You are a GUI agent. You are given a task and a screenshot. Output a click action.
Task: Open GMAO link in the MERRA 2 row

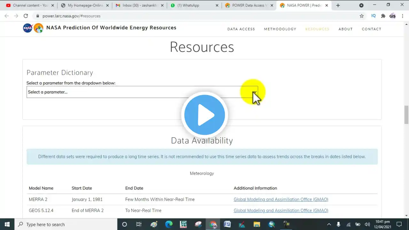point(281,199)
